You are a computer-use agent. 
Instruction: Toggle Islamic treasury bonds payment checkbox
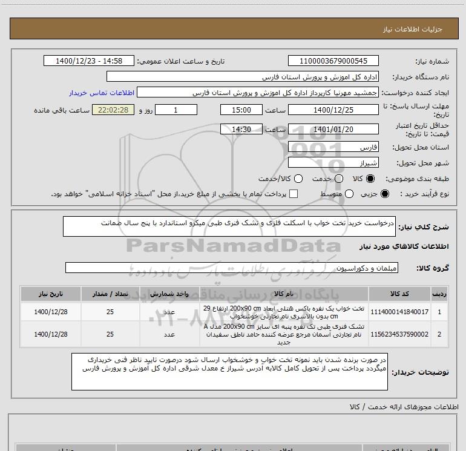(x=294, y=194)
